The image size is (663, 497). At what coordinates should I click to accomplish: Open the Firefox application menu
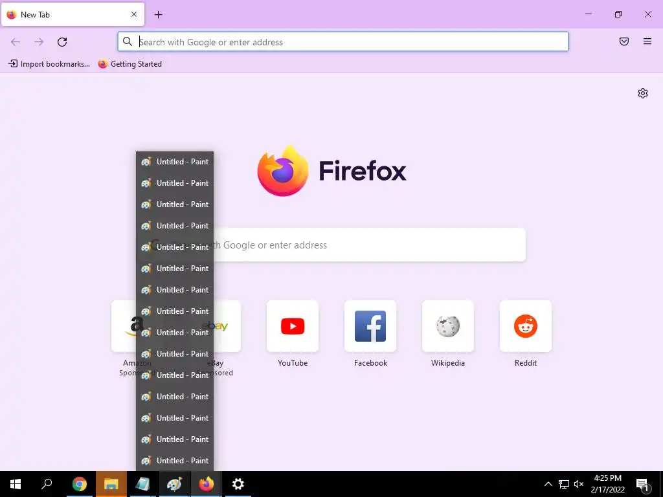coord(647,41)
